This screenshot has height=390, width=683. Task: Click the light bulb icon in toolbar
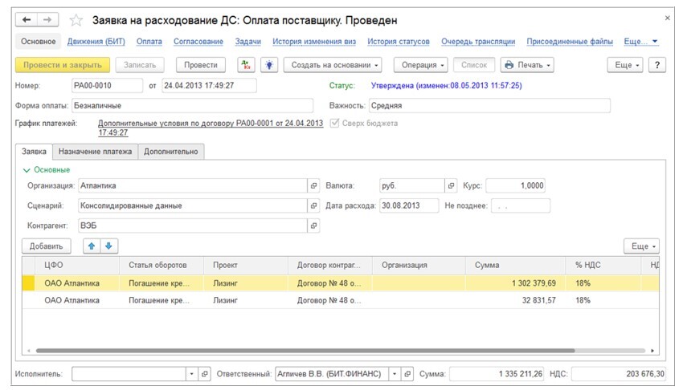coord(269,65)
